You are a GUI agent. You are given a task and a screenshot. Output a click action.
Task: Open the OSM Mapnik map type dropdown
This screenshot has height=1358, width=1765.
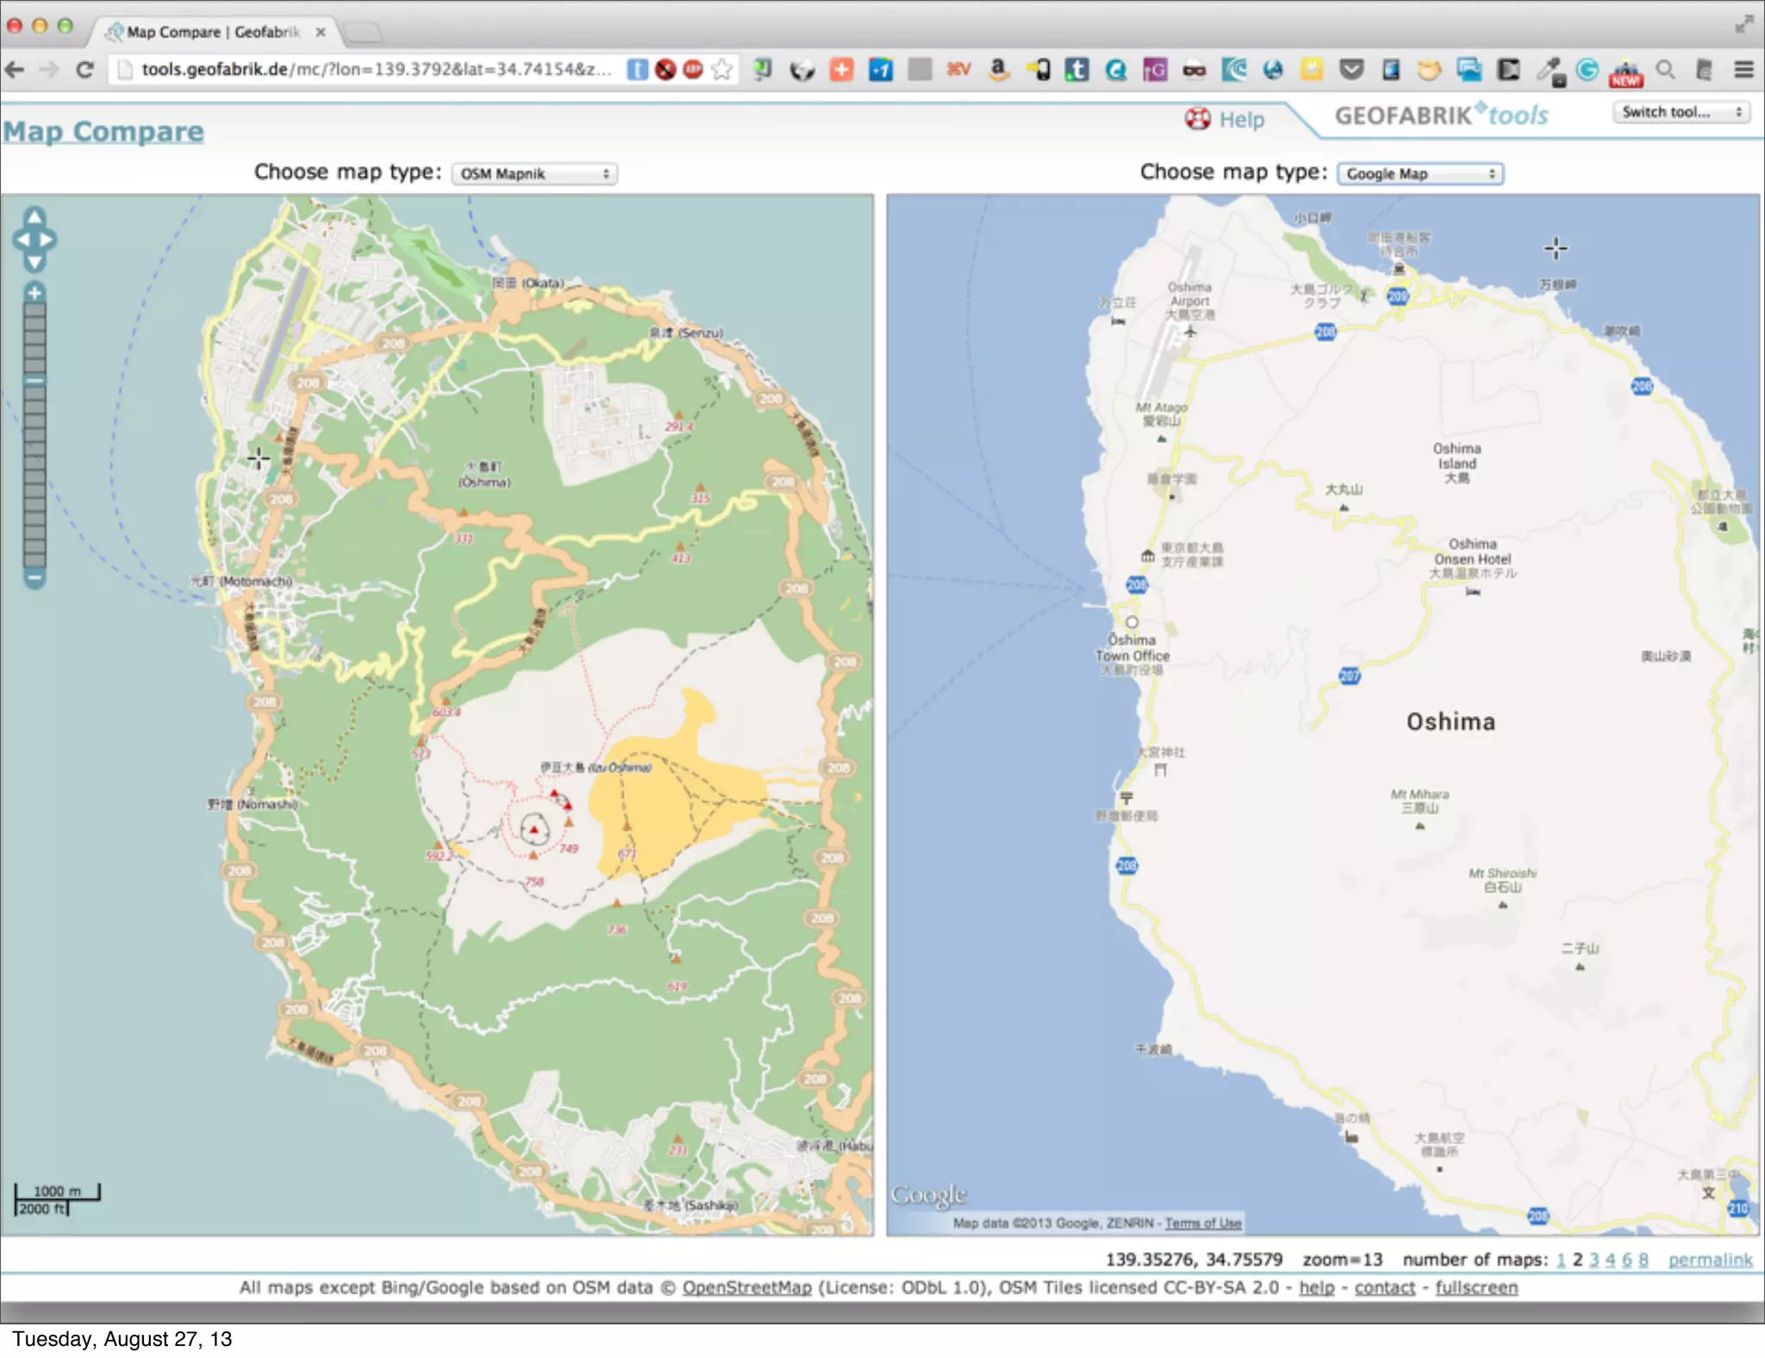[x=534, y=174]
